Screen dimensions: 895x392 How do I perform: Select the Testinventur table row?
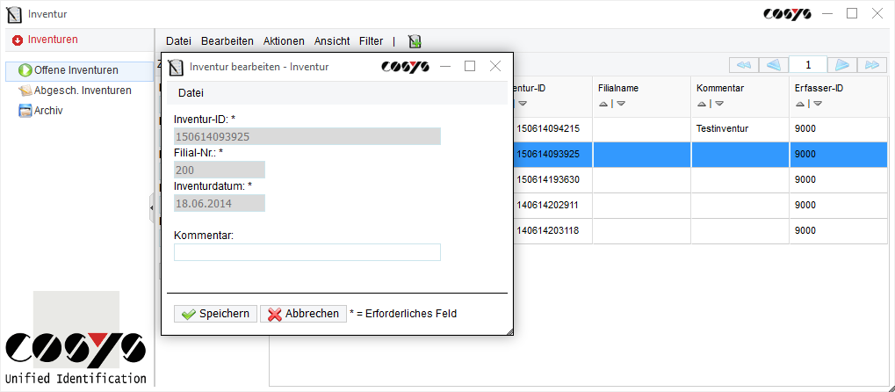(720, 128)
